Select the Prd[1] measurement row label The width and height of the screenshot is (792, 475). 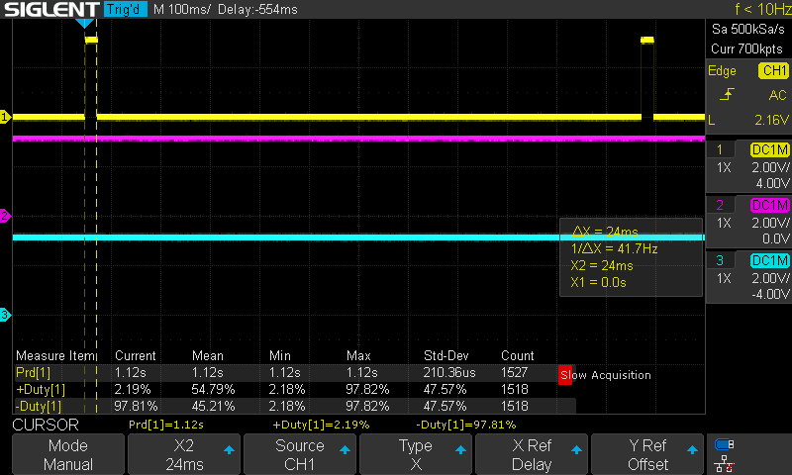[34, 372]
